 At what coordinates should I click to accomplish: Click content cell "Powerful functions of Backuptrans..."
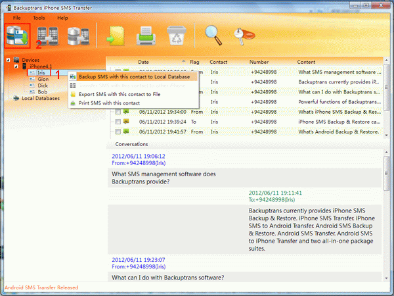click(339, 102)
